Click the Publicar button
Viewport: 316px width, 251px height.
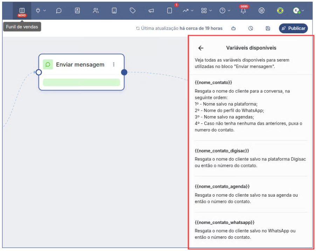coord(293,28)
